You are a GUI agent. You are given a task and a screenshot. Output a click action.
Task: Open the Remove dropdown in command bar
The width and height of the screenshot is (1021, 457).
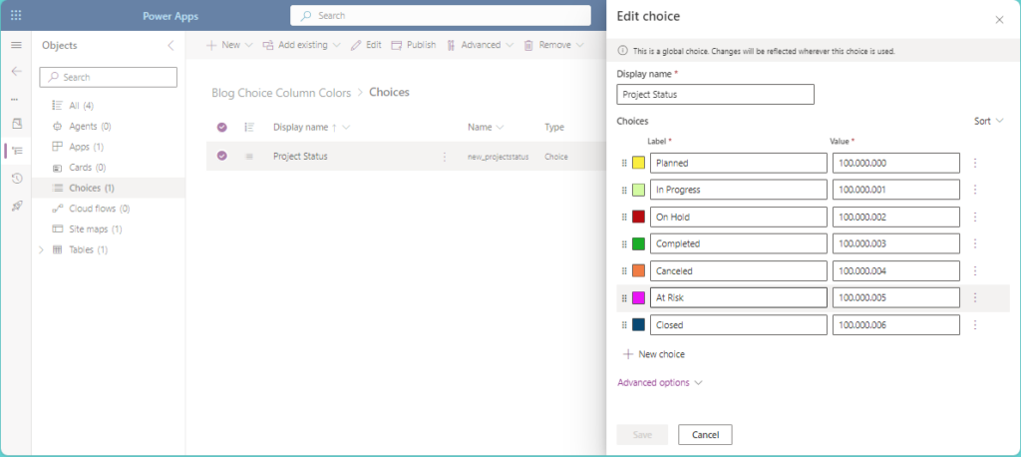coord(554,45)
